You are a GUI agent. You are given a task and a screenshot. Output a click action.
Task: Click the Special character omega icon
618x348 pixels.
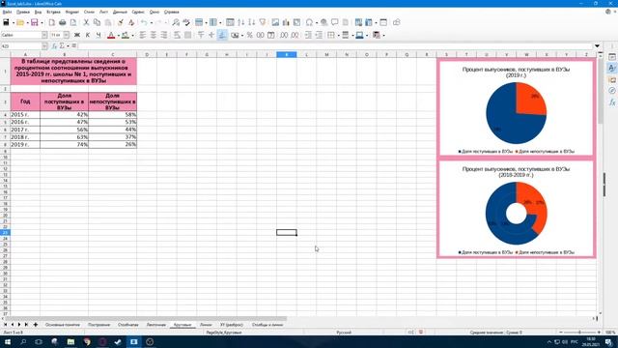[x=309, y=22]
